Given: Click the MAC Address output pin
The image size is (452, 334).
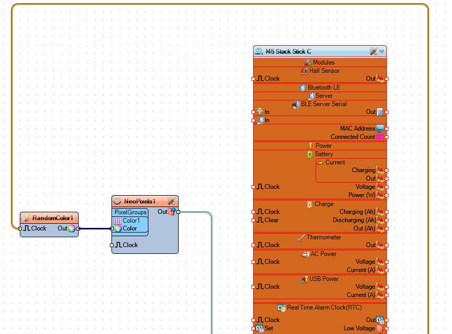Looking at the screenshot, I should click(x=386, y=129).
